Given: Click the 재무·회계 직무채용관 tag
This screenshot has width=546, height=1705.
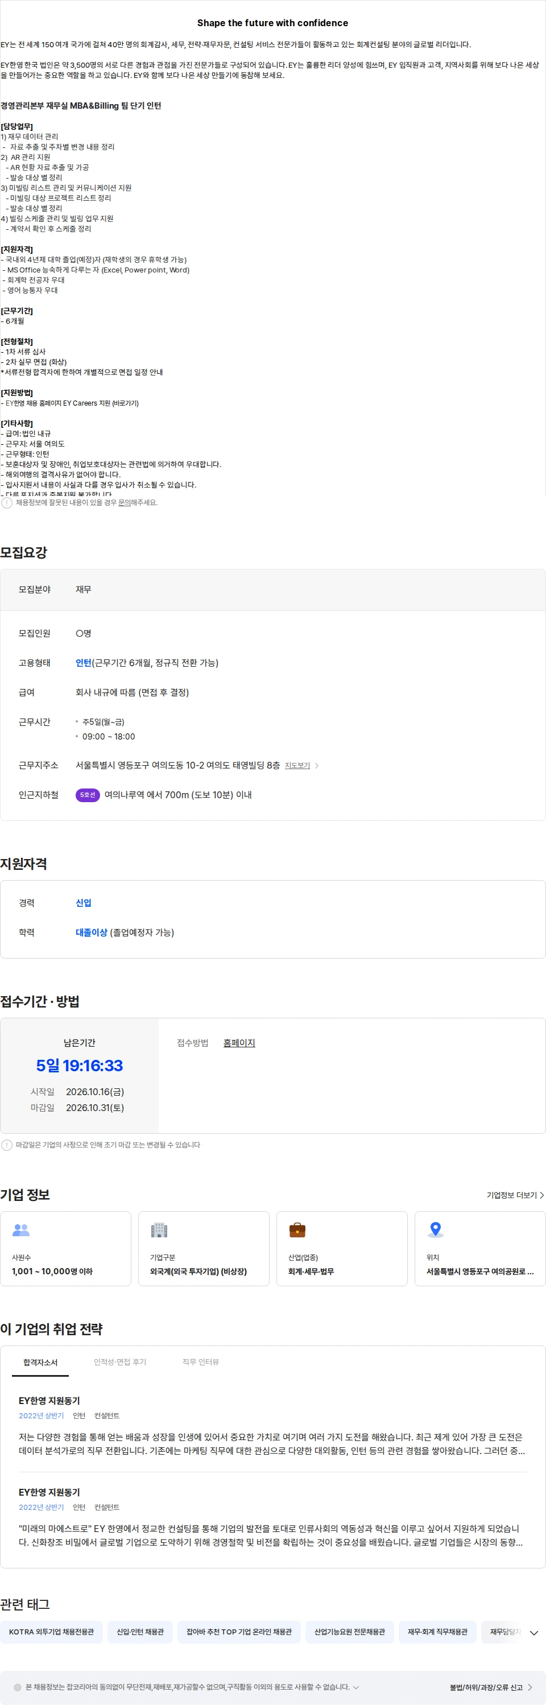Looking at the screenshot, I should tap(437, 1632).
